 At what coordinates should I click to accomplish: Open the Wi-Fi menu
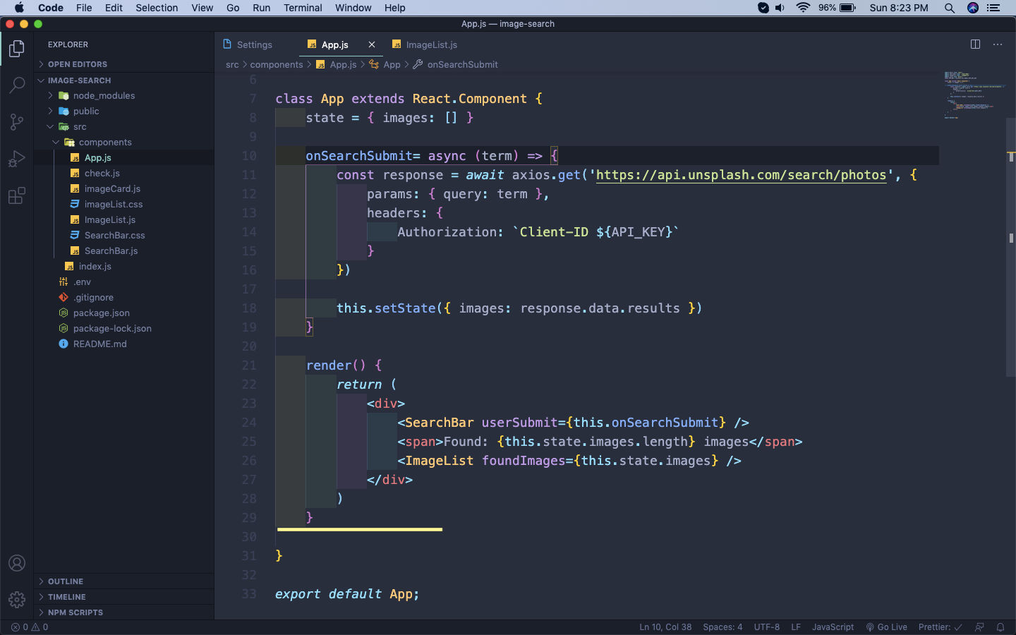(803, 8)
